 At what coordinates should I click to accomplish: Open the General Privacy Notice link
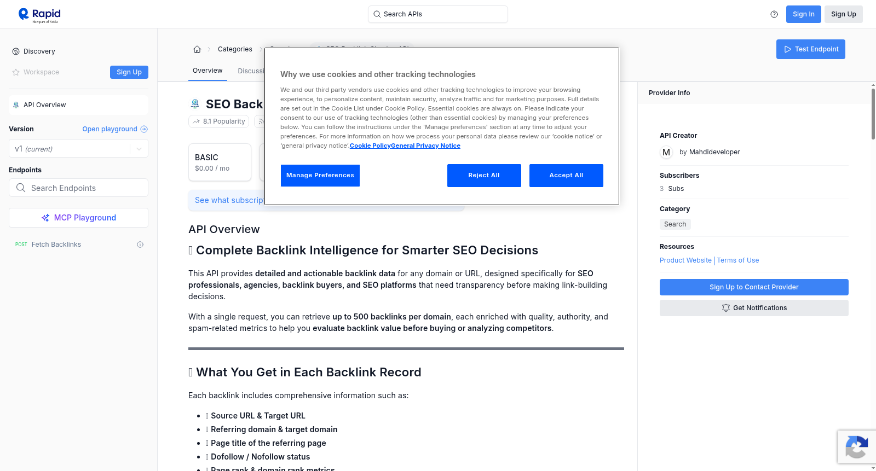(426, 146)
